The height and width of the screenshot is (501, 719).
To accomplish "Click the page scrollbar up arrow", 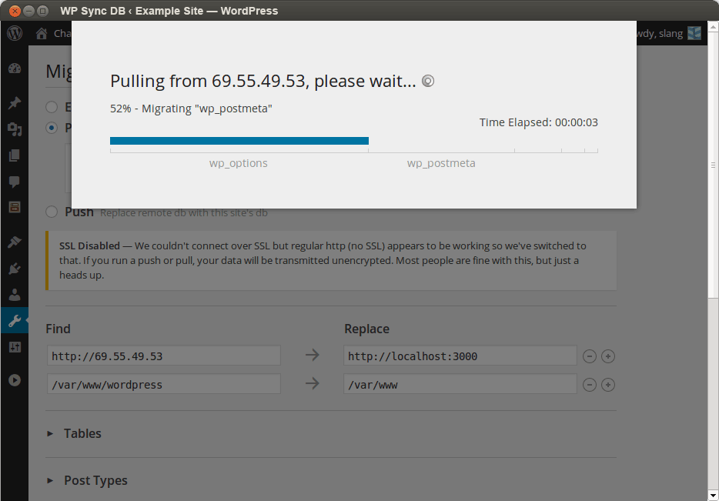I will pyautogui.click(x=713, y=27).
